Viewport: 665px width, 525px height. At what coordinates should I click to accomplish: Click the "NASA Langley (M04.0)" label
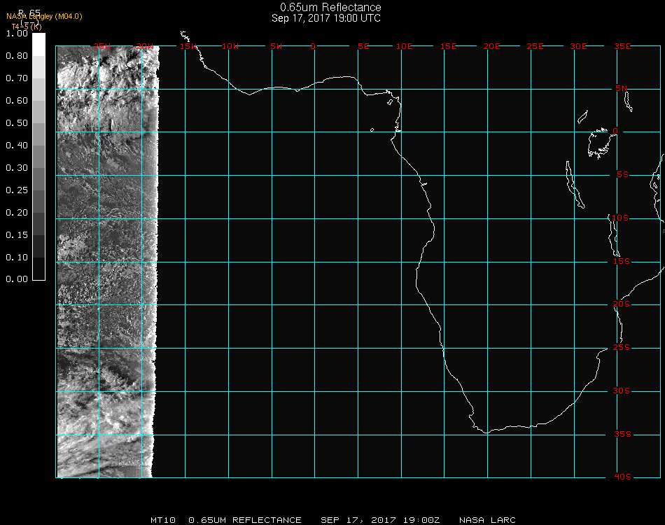(44, 17)
